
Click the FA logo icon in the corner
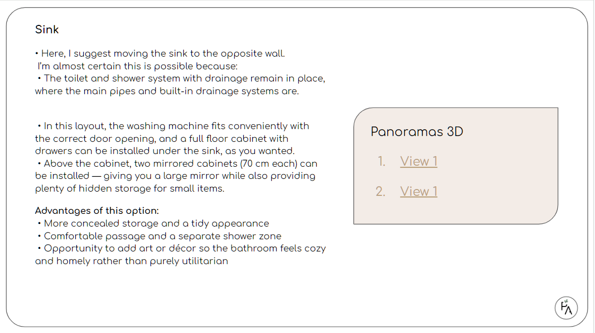pos(566,308)
